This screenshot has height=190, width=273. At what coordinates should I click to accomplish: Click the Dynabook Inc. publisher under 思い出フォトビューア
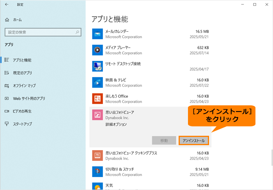click(117, 118)
